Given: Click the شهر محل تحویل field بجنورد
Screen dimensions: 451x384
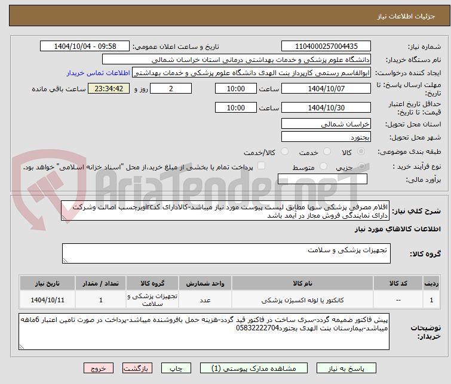Looking at the screenshot, I should tap(326, 137).
